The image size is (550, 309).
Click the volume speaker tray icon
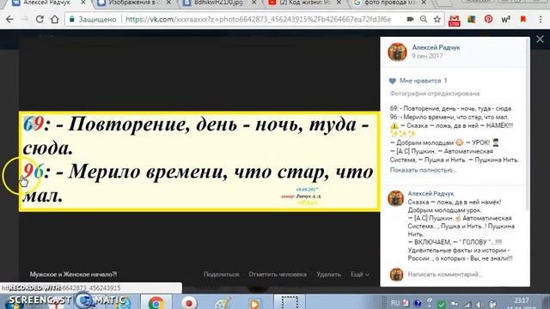click(x=480, y=305)
